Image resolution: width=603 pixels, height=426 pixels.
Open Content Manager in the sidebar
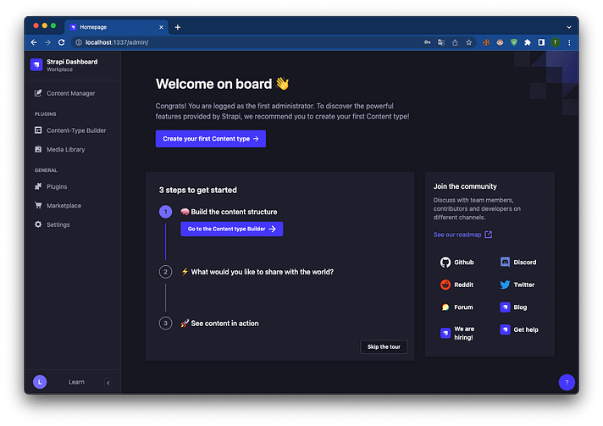(64, 93)
